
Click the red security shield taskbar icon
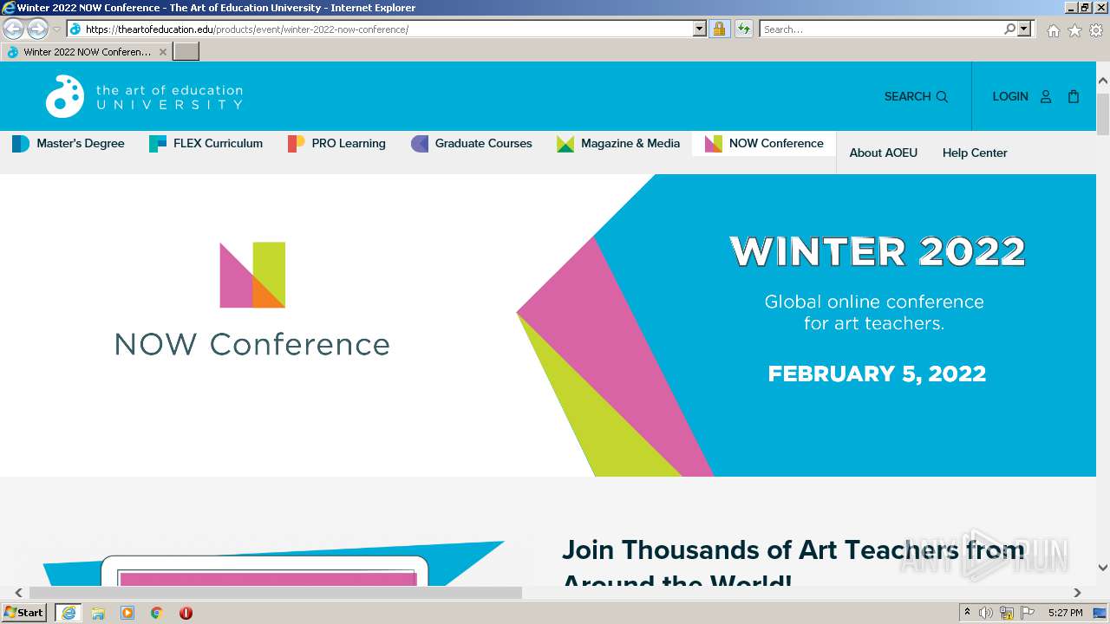(x=186, y=613)
